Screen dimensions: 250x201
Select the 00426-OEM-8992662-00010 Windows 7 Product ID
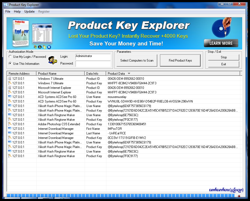pos(126,78)
